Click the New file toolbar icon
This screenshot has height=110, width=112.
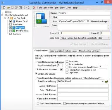click(x=4, y=8)
